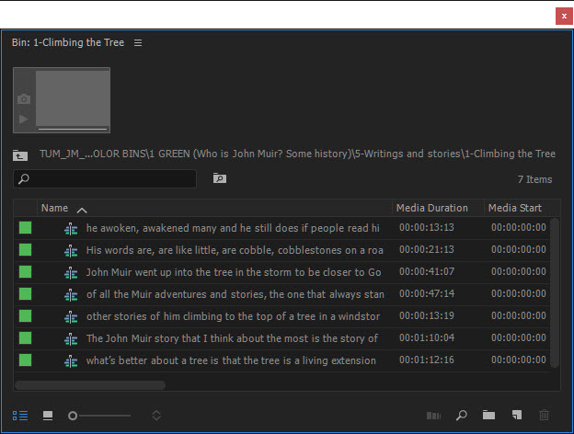Viewport: 574px width, 434px height.
Task: Click the bin search input field
Action: [x=105, y=179]
